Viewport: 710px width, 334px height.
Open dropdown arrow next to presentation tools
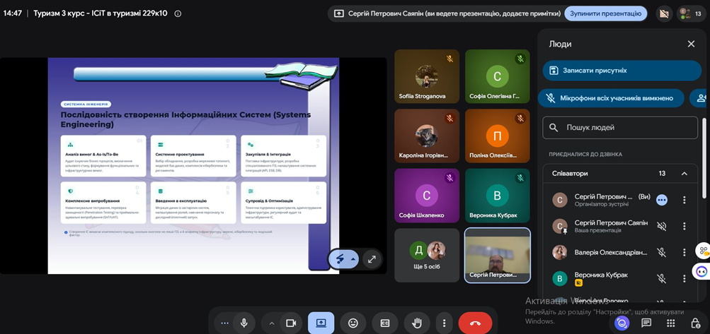[x=353, y=259]
